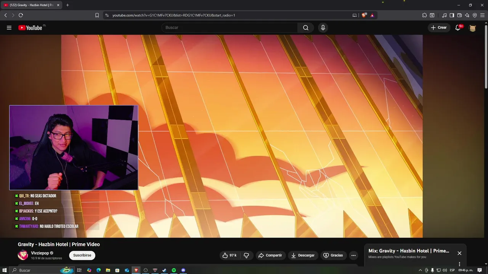Click the search magnifier button
The height and width of the screenshot is (274, 488).
pos(306,27)
